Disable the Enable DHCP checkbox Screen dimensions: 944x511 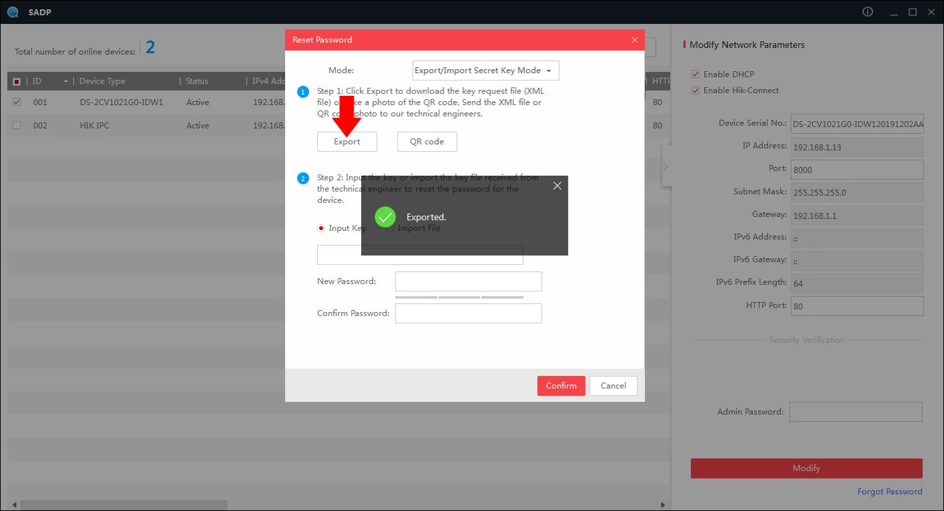tap(696, 75)
